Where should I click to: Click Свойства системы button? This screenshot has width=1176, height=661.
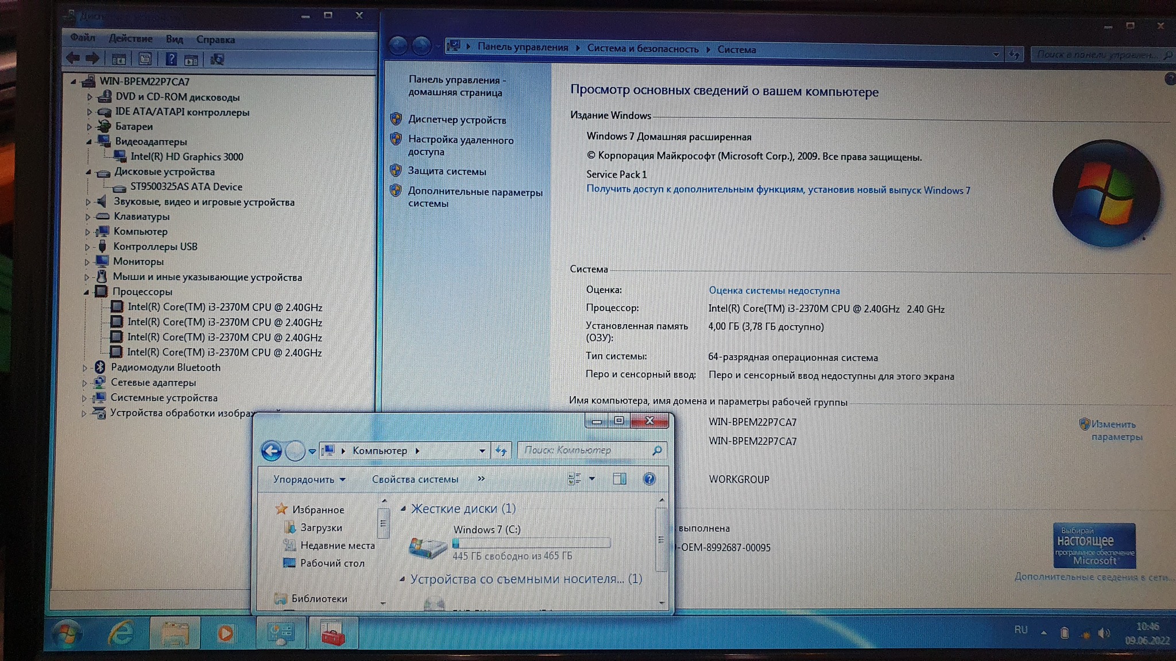point(415,479)
